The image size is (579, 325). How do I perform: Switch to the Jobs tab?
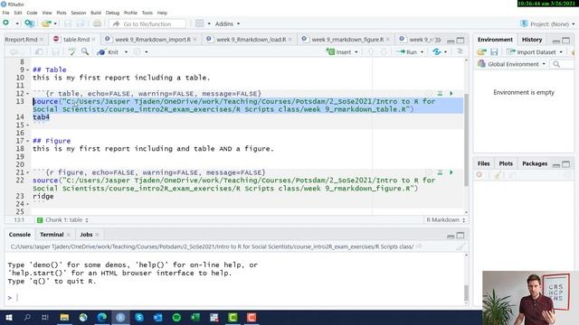tap(86, 235)
